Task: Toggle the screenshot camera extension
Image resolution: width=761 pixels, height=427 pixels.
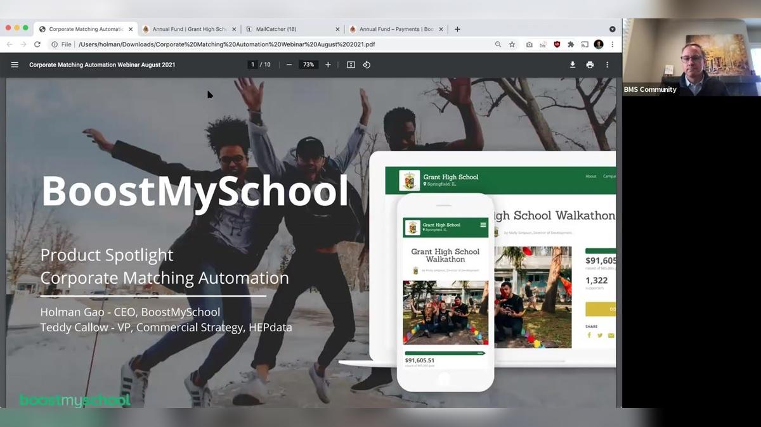Action: click(x=530, y=44)
